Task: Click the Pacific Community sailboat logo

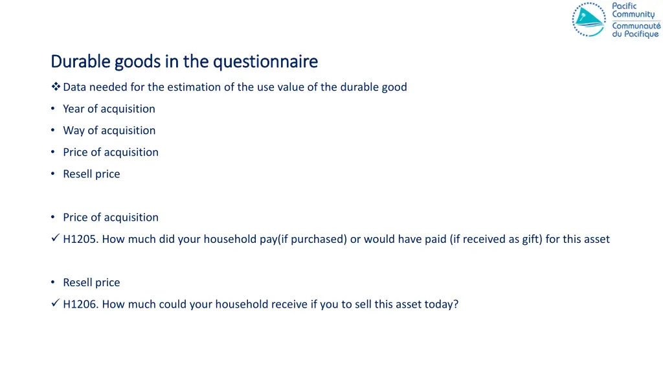Action: point(589,20)
